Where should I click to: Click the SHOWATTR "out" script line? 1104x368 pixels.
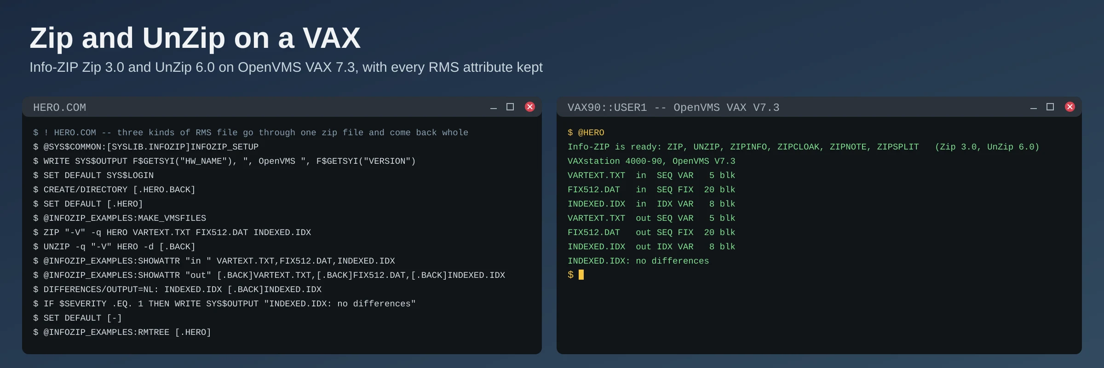point(269,275)
